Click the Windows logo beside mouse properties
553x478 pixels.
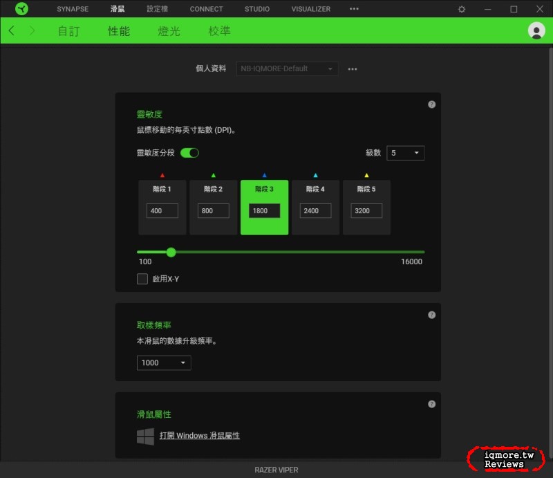tap(145, 436)
